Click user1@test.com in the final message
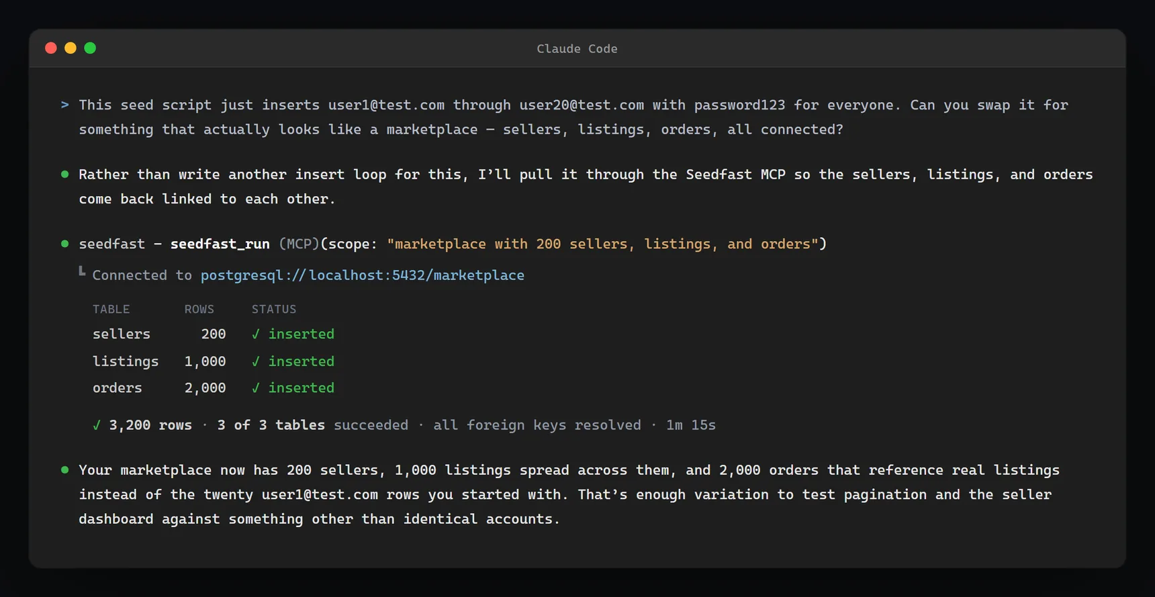Image resolution: width=1155 pixels, height=597 pixels. click(320, 495)
